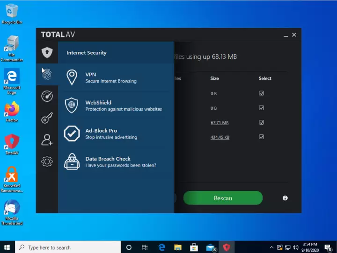Open Mozilla Thunderbird desktop shortcut
The image size is (337, 253).
coord(12,212)
